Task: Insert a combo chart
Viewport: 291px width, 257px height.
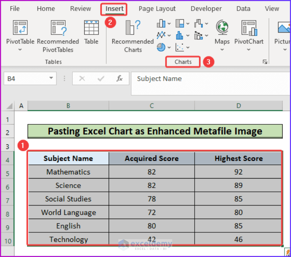Action: (198, 35)
